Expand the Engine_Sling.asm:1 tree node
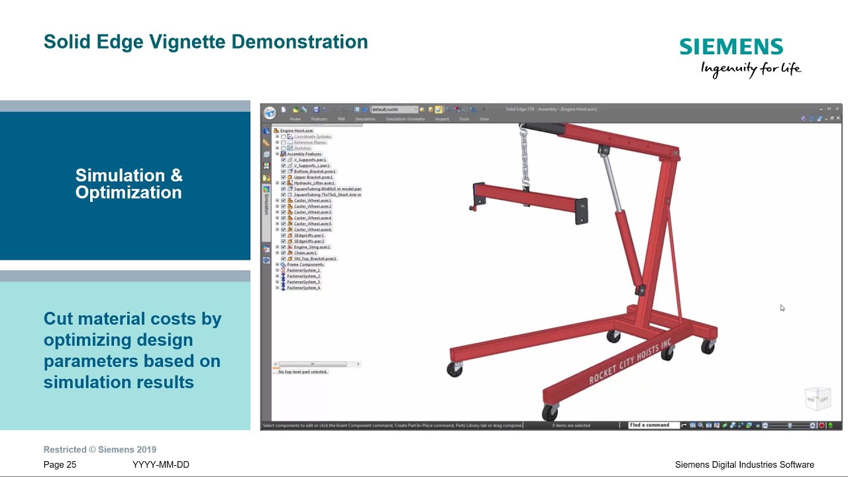This screenshot has width=848, height=477. tap(277, 246)
